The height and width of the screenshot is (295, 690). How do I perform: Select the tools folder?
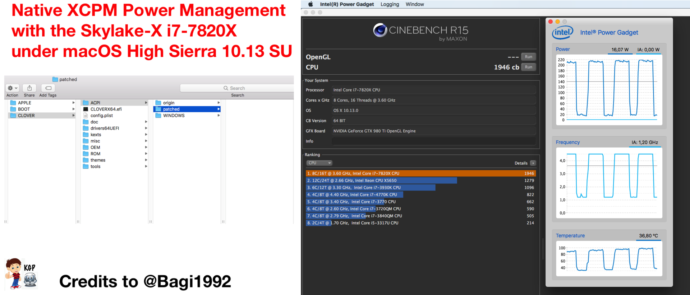115,167
